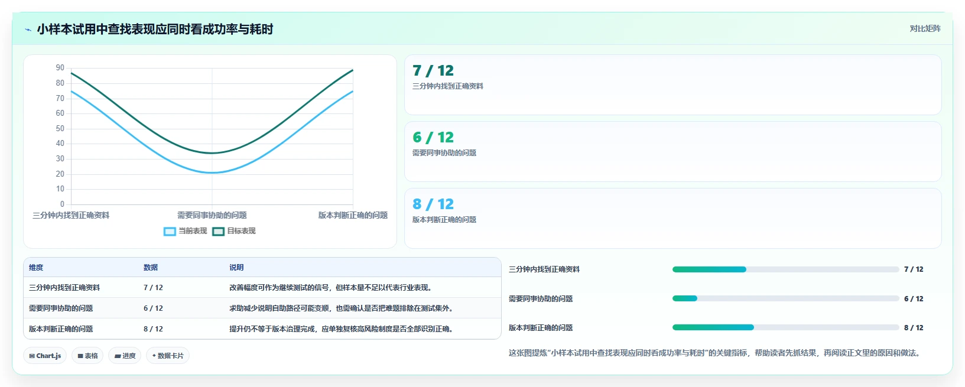Click the 7 / 12 value beside progress bar
Screen dimensions: 965x387
point(914,269)
